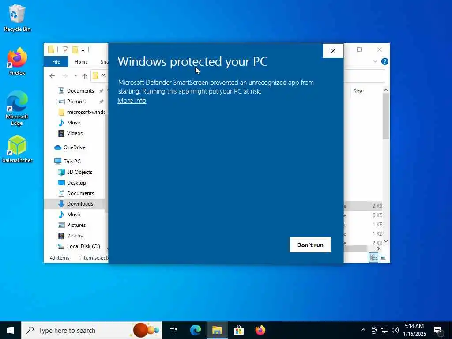452x339 pixels.
Task: Click the Don't run button
Action: coord(310,245)
